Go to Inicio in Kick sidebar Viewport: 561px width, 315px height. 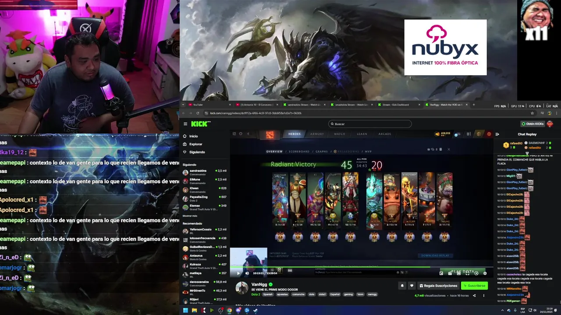click(193, 136)
